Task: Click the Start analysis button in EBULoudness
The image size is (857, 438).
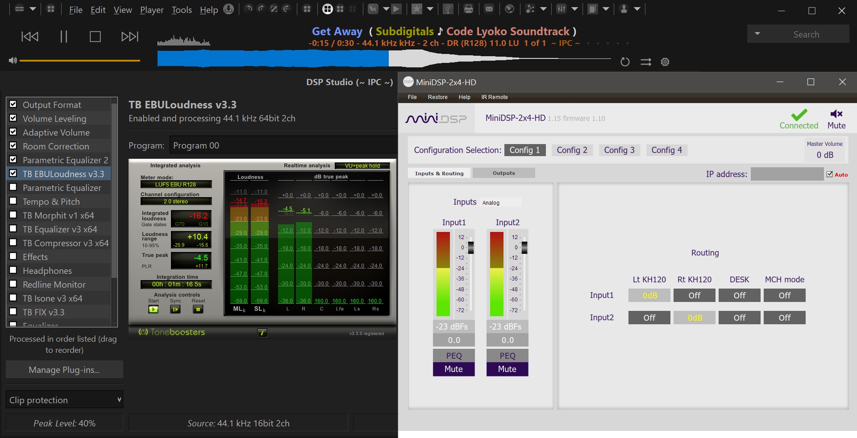Action: (x=154, y=309)
